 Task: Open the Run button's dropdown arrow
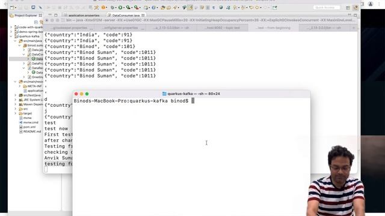pyautogui.click(x=123, y=8)
